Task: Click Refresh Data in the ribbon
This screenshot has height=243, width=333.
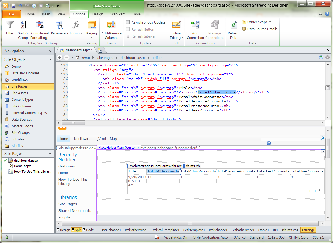Action: 234,30
